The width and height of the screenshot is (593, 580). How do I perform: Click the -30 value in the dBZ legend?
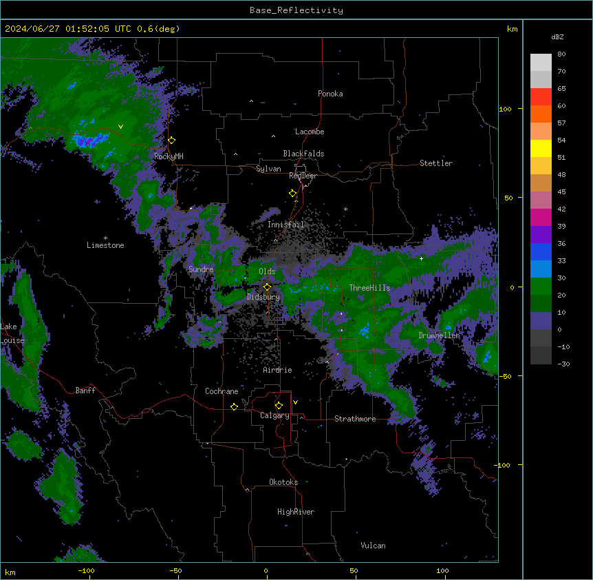(x=563, y=364)
